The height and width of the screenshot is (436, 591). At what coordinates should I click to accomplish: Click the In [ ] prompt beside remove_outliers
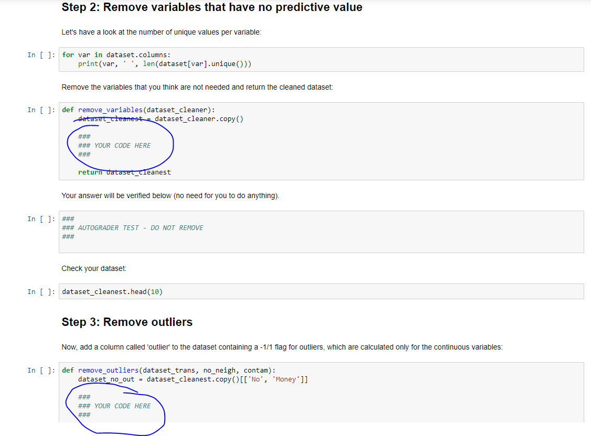coord(41,370)
